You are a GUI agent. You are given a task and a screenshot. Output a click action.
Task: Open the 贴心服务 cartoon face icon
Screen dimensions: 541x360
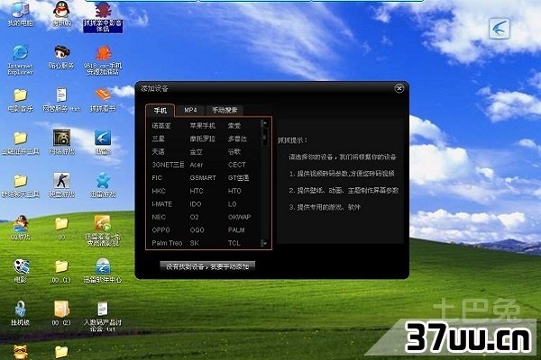[x=61, y=57]
